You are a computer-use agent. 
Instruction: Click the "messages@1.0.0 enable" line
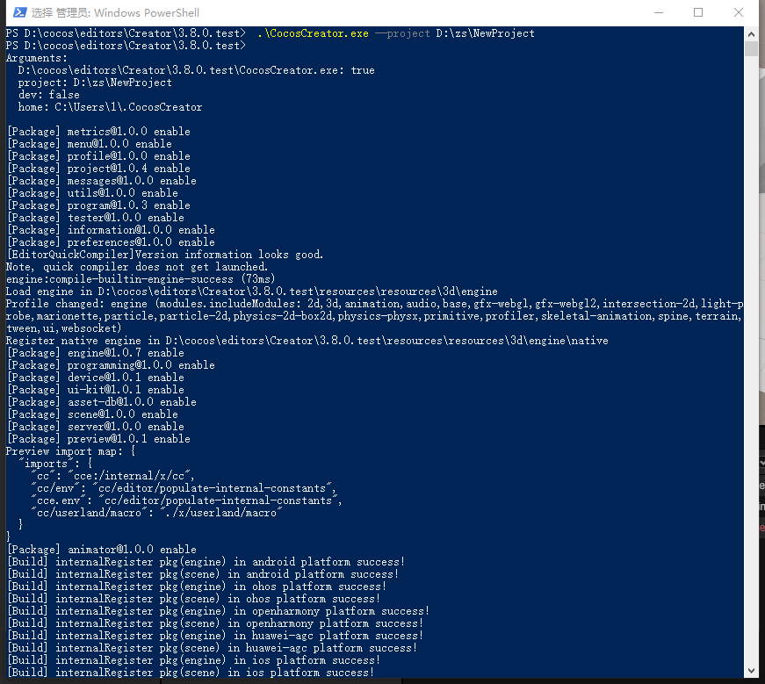(x=102, y=181)
